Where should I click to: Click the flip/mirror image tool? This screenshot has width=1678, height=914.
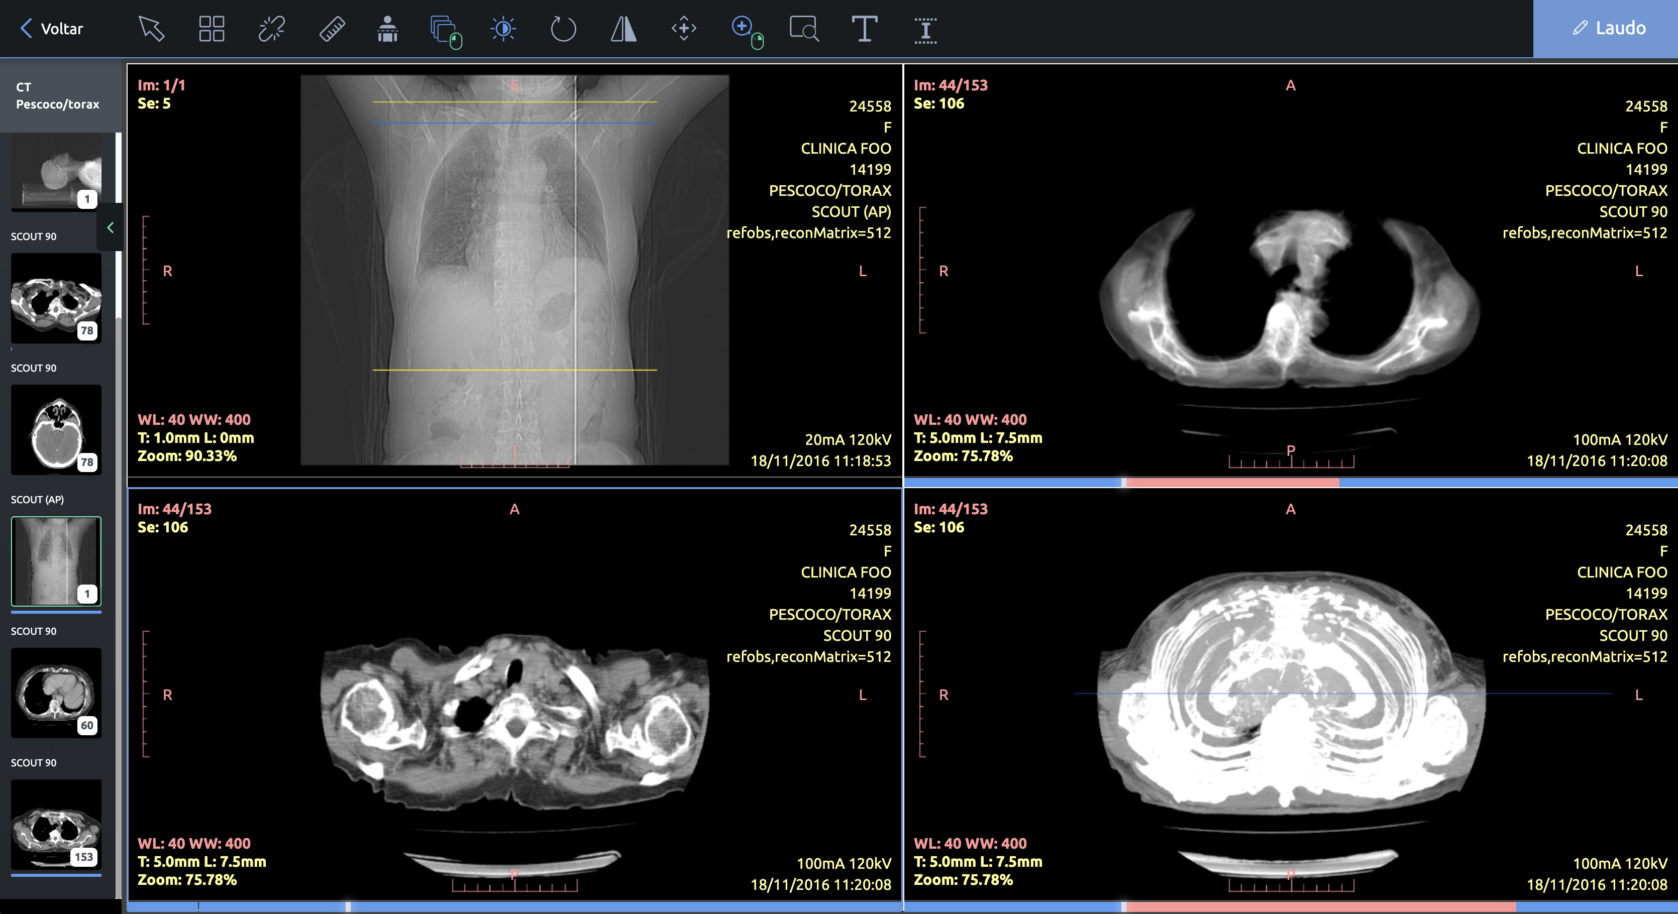pos(623,29)
